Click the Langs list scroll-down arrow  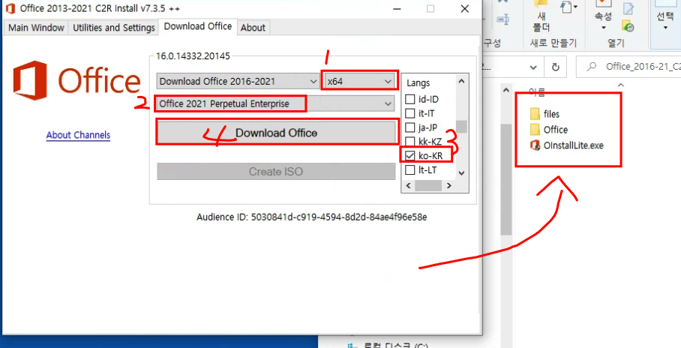pyautogui.click(x=462, y=172)
